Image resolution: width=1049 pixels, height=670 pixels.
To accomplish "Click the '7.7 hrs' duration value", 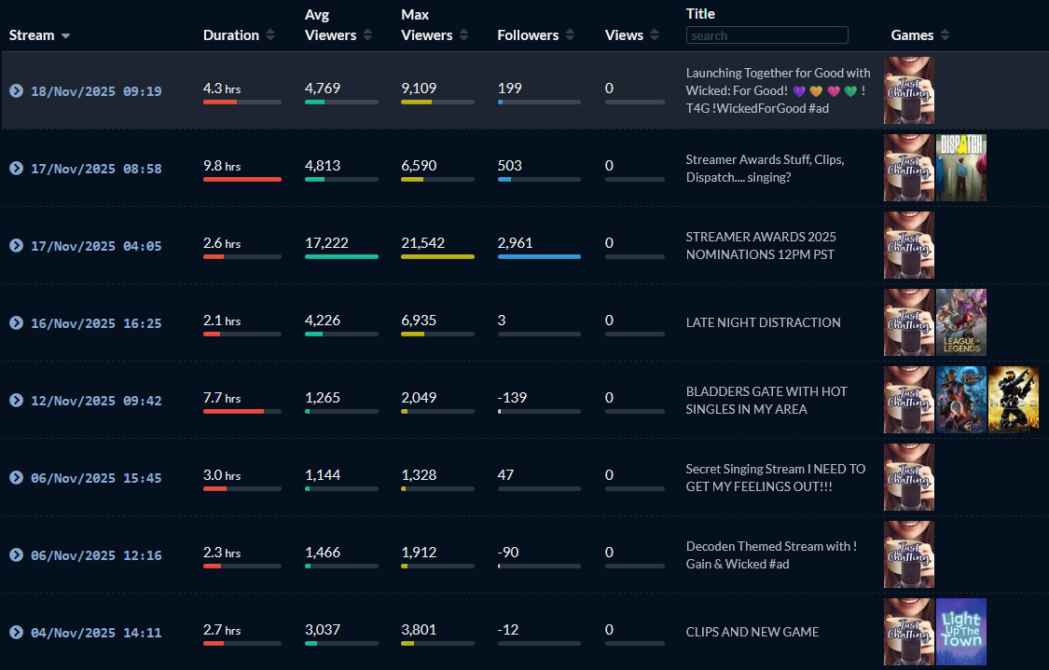I will click(x=222, y=398).
